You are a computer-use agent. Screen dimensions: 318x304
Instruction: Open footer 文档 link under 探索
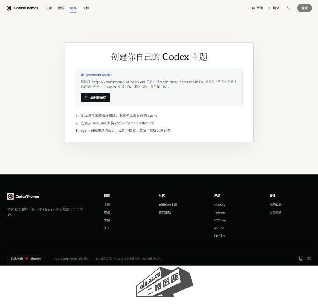(x=107, y=220)
